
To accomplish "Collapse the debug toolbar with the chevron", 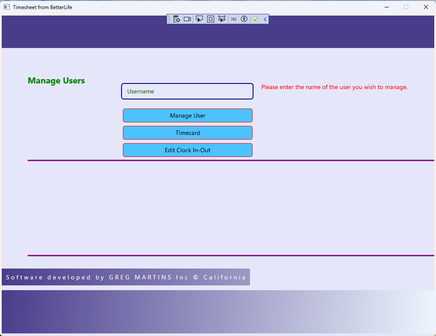I will point(265,19).
